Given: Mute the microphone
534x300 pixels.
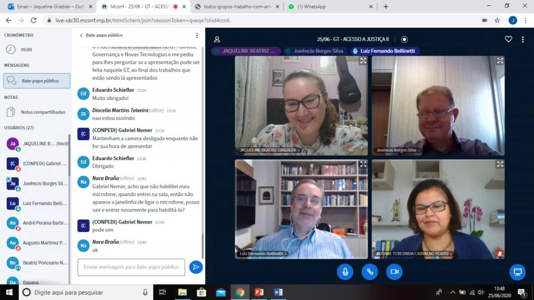Looking at the screenshot, I should (345, 272).
